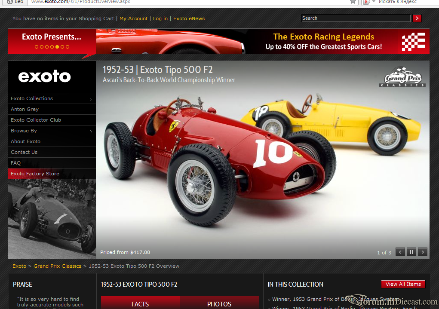Open Exoto eNews link
Viewport: 439px width, 309px height.
189,18
